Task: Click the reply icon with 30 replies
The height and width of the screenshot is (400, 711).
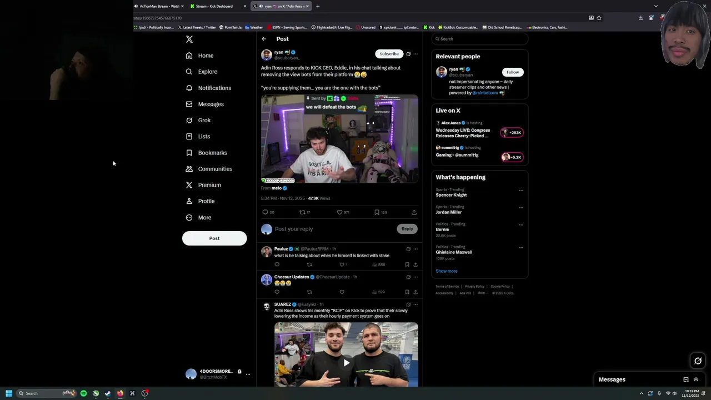Action: point(265,212)
